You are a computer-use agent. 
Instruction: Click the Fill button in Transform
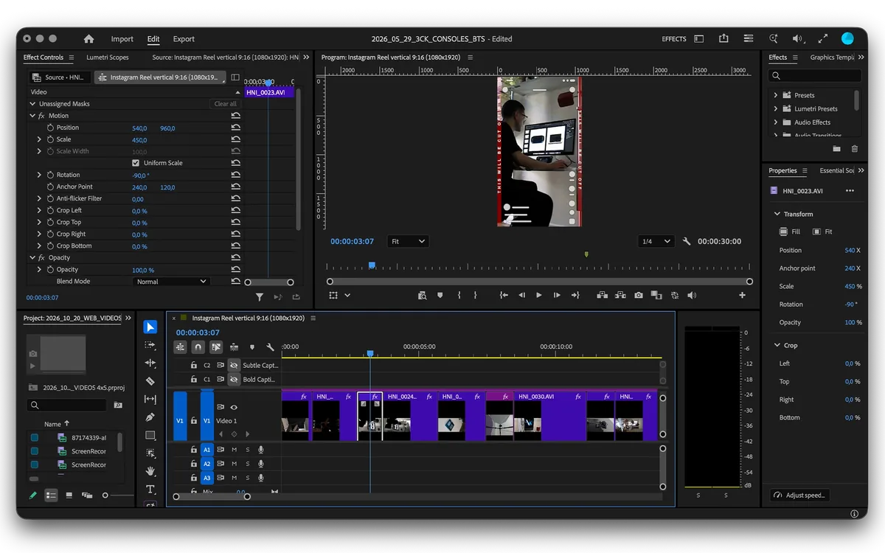(791, 232)
